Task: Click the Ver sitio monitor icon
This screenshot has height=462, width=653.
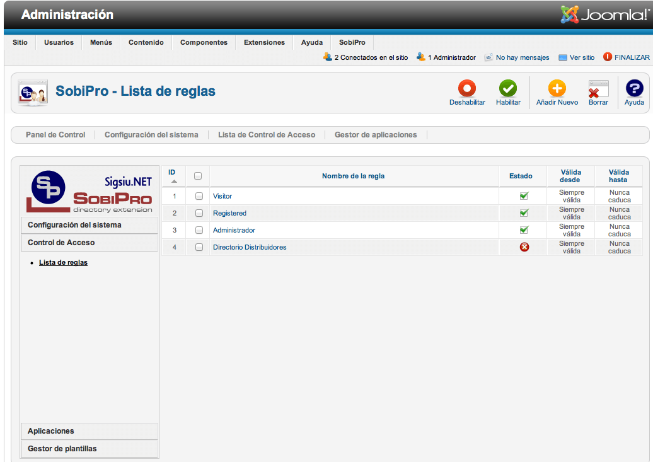Action: coord(563,57)
